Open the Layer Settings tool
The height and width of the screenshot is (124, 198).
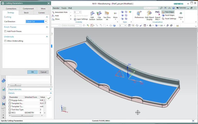tap(81, 19)
